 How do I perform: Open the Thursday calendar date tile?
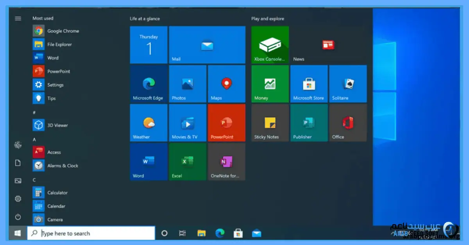pyautogui.click(x=149, y=45)
